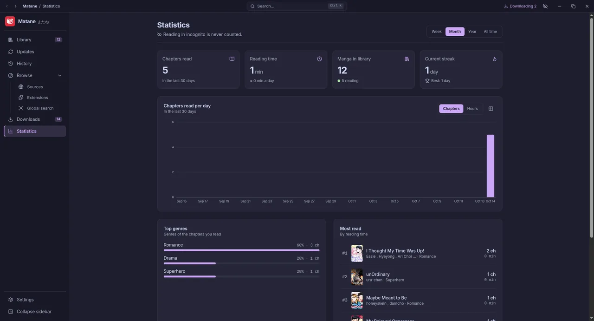Click the Search input field
This screenshot has width=594, height=321.
297,6
